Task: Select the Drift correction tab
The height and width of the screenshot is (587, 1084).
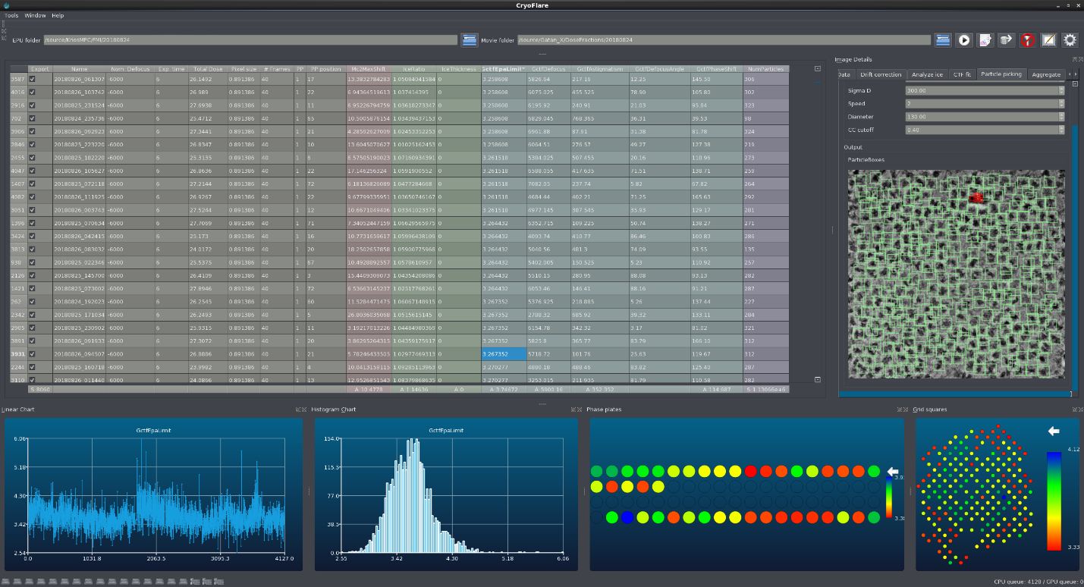Action: [x=881, y=74]
